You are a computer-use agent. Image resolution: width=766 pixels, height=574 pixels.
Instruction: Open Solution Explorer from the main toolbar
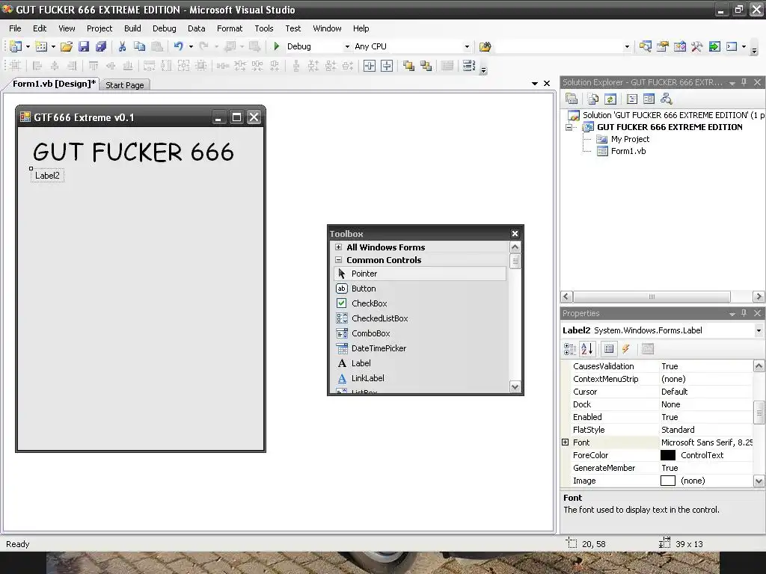(x=646, y=46)
